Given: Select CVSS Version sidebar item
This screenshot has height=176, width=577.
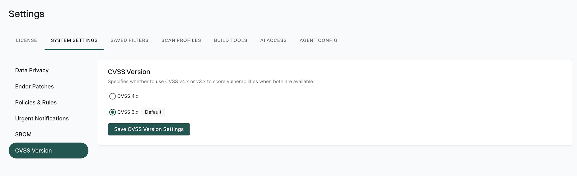Looking at the screenshot, I should pos(48,151).
